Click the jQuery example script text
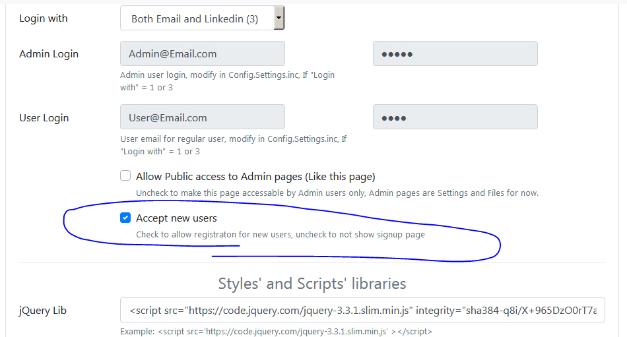 coord(276,332)
